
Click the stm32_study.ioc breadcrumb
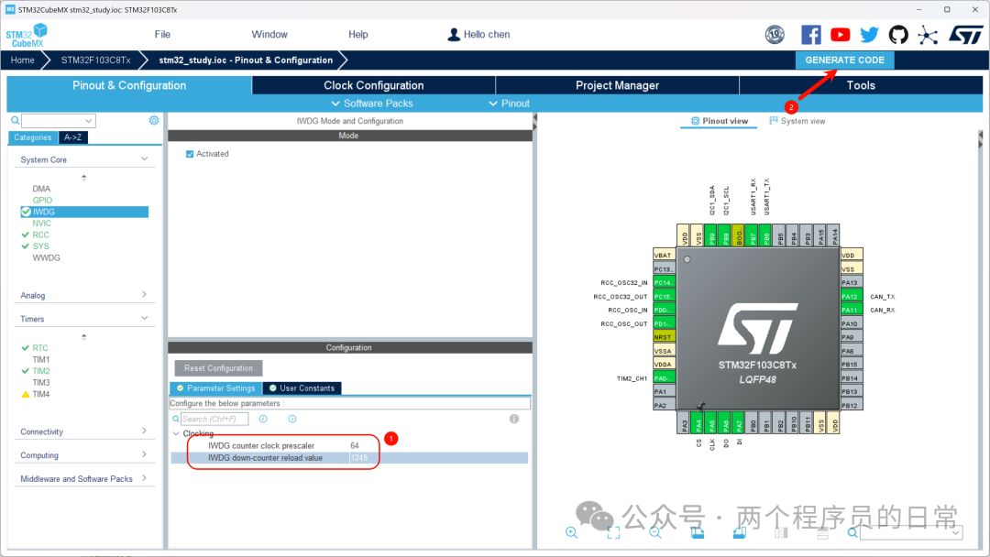click(x=246, y=60)
